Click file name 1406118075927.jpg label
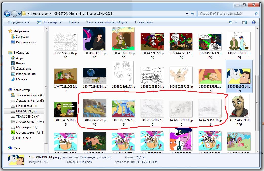Image resolution: width=264 pixels, height=171 pixels. pyautogui.click(x=124, y=122)
